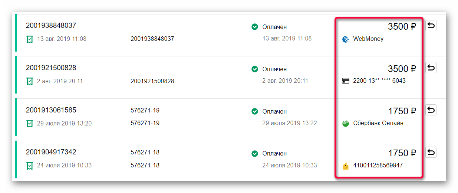This screenshot has width=458, height=193.
Task: Click the Сбербанк Онлайн logo icon
Action: pyautogui.click(x=346, y=124)
